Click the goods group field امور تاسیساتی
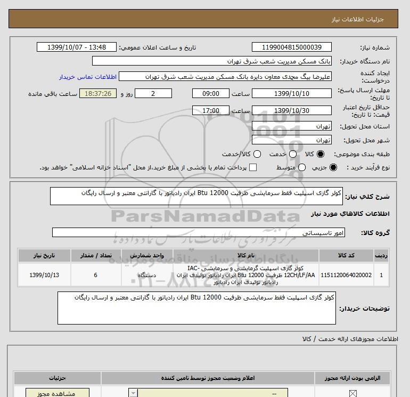Screen dimensions: 410x397 [198, 233]
